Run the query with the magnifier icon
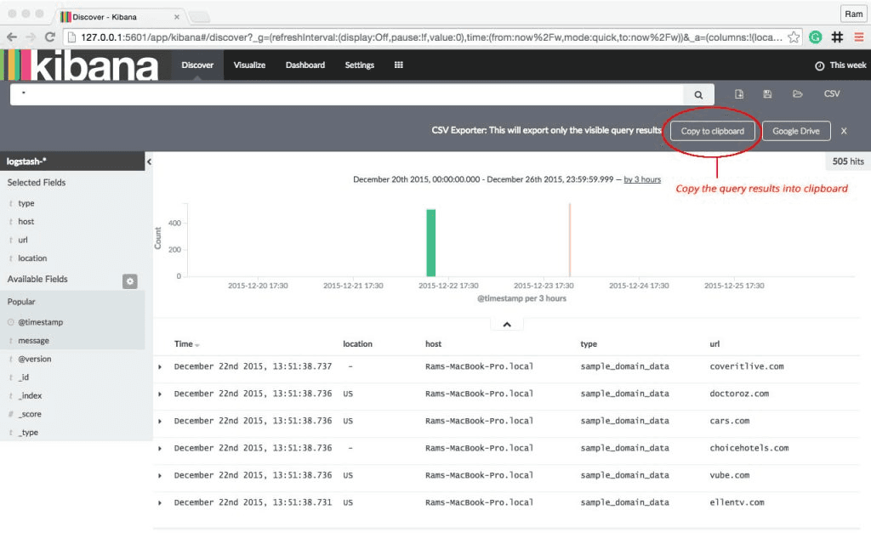 tap(699, 93)
